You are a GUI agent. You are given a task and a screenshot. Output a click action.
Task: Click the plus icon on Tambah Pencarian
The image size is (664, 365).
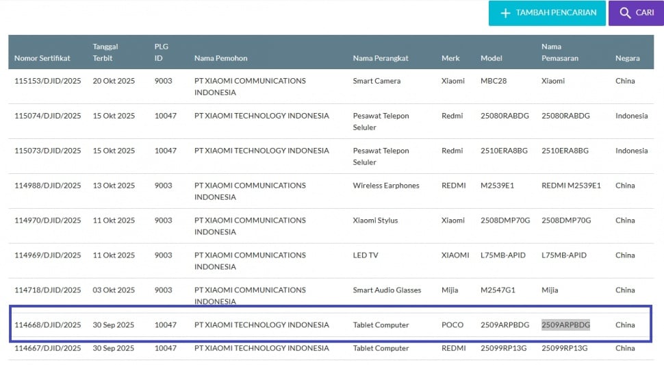click(506, 13)
